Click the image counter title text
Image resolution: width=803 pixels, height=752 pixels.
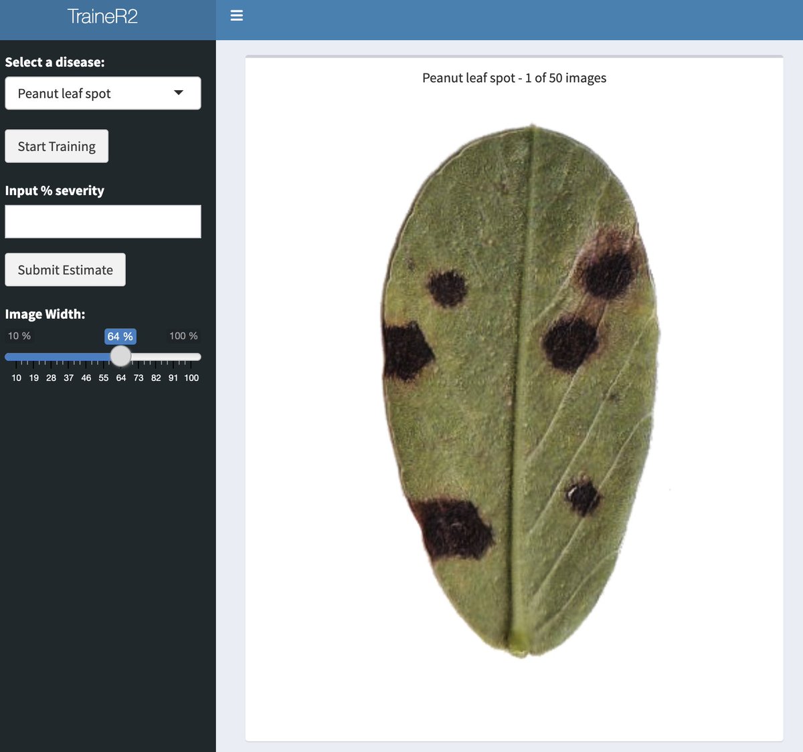(x=514, y=78)
